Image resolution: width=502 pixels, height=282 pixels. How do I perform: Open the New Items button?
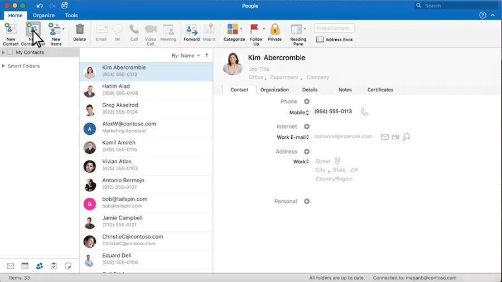(x=56, y=34)
